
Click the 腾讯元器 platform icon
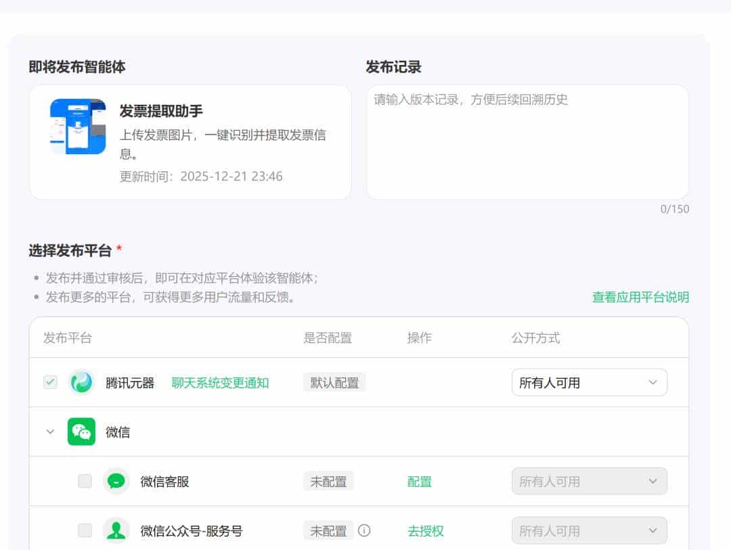[81, 382]
